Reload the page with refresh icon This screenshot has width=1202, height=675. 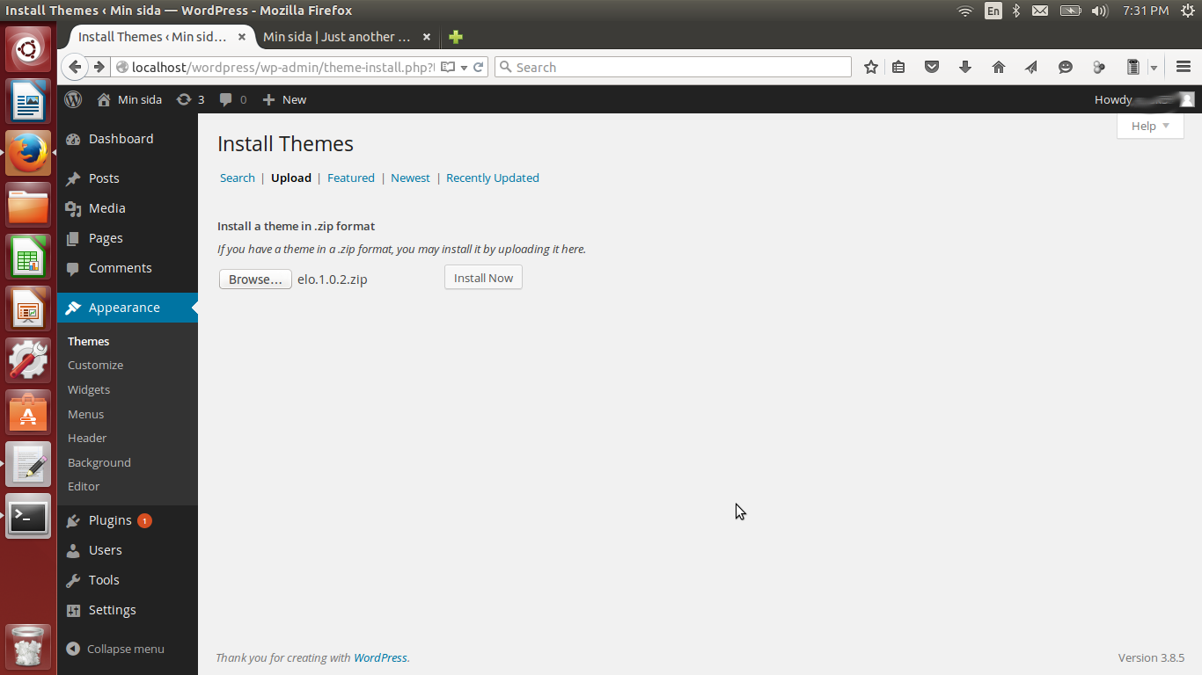(480, 67)
